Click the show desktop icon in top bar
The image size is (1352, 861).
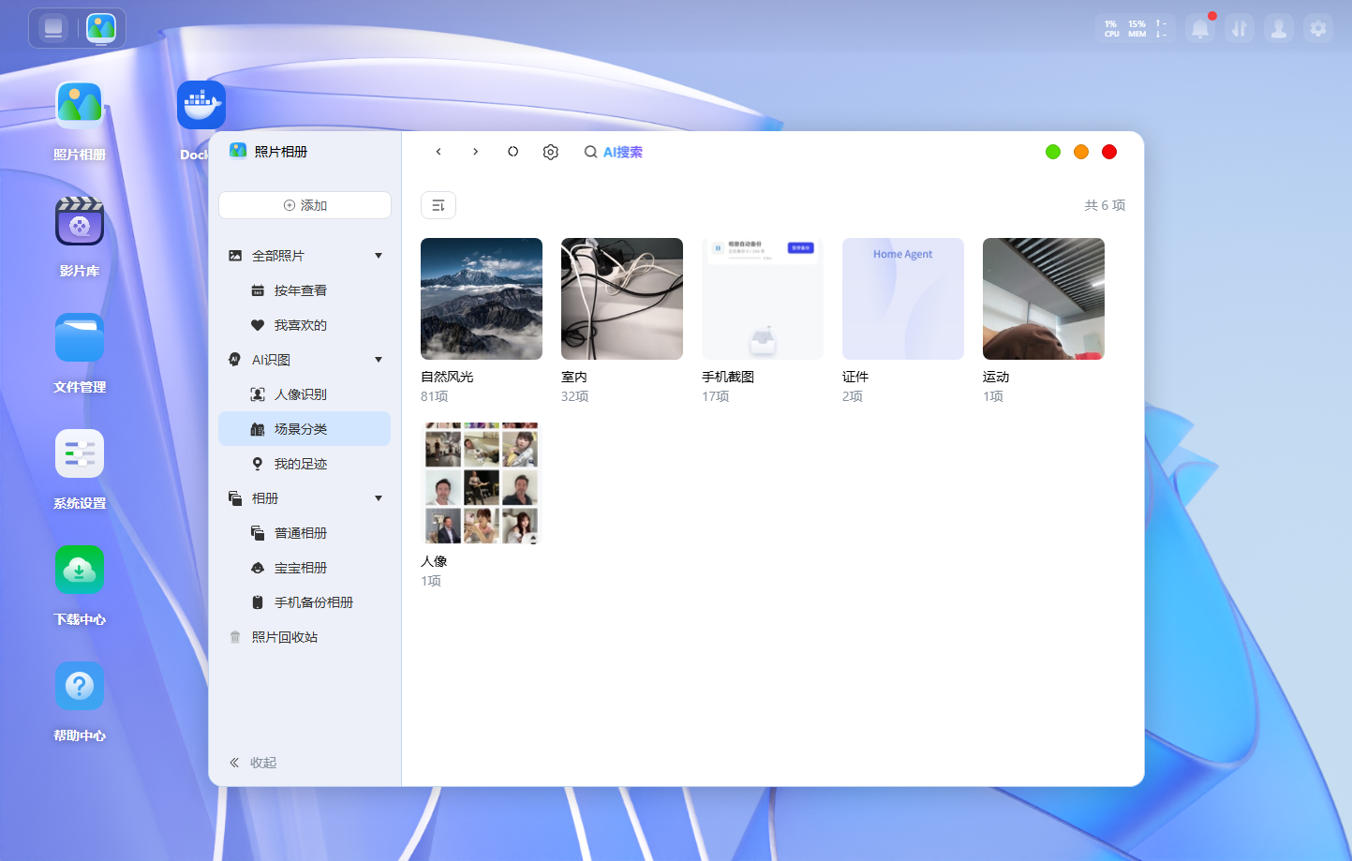click(53, 28)
